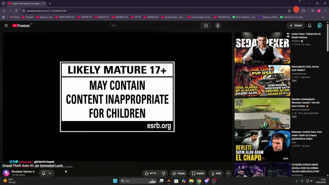Open the weather widget showing 26°C

point(9,181)
